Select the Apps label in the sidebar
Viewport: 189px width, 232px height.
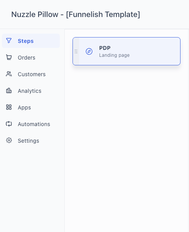coord(24,107)
